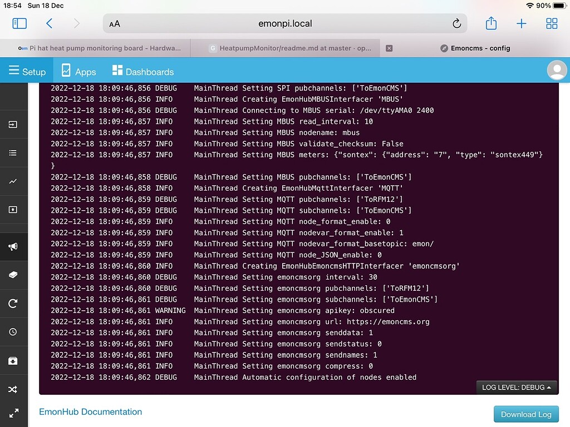
Task: Open the Apps menu
Action: (x=78, y=71)
